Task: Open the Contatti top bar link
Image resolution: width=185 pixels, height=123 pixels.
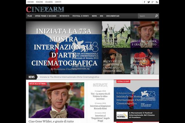Action: click(58, 2)
